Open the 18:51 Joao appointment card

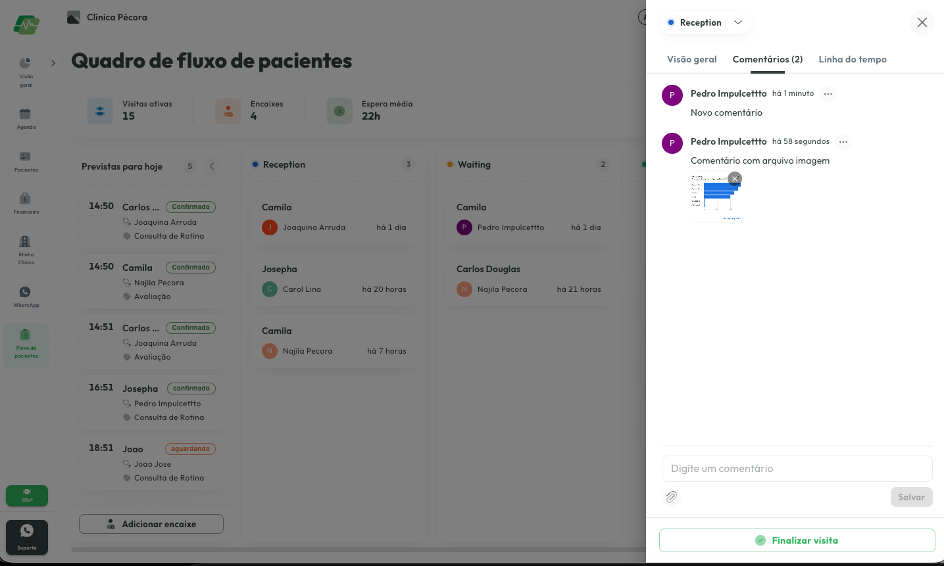[151, 463]
